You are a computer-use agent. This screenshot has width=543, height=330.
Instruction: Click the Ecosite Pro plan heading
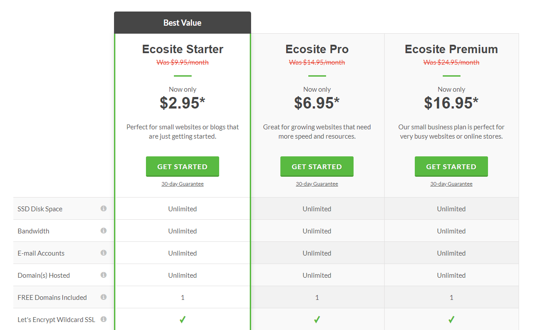pos(317,49)
